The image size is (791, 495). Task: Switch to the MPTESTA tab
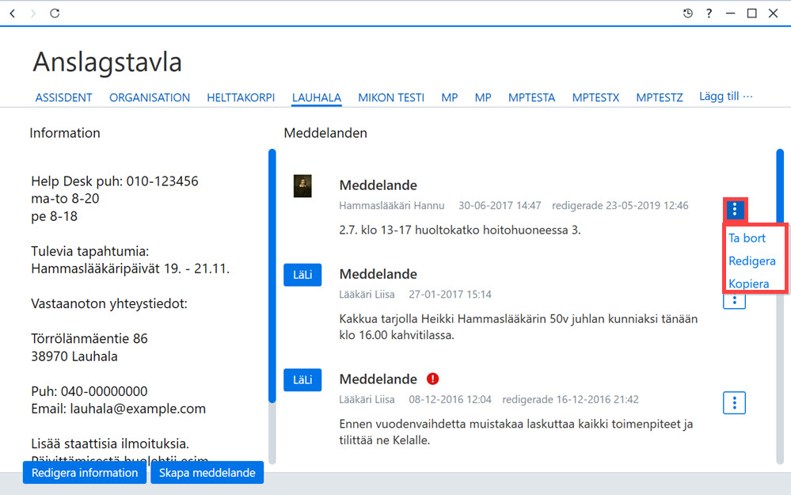point(532,97)
